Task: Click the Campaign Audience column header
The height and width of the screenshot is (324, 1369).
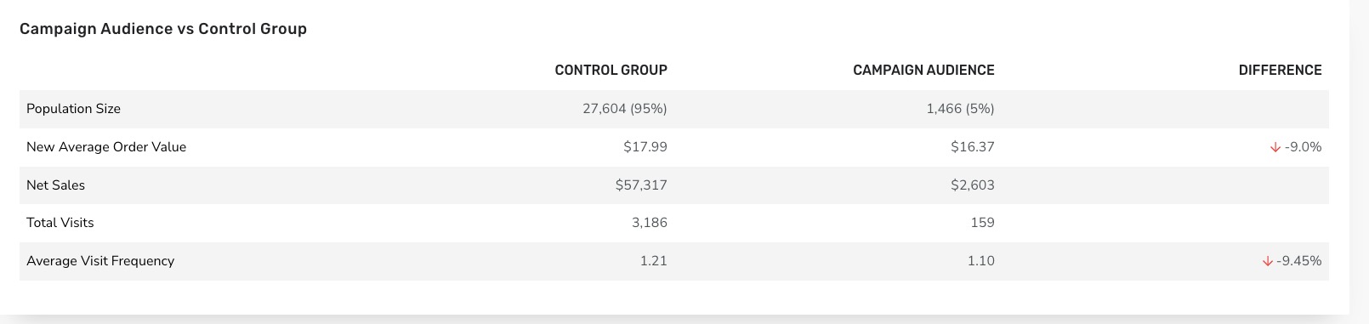Action: pyautogui.click(x=923, y=70)
